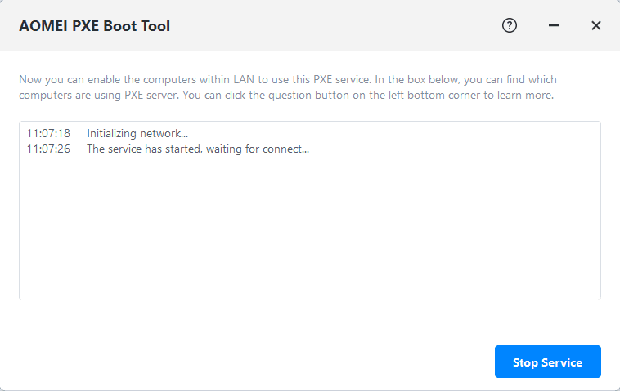Viewport: 620px width, 391px height.
Task: Click the "AOMEI PXE Boot Tool" window title
Action: coord(94,26)
